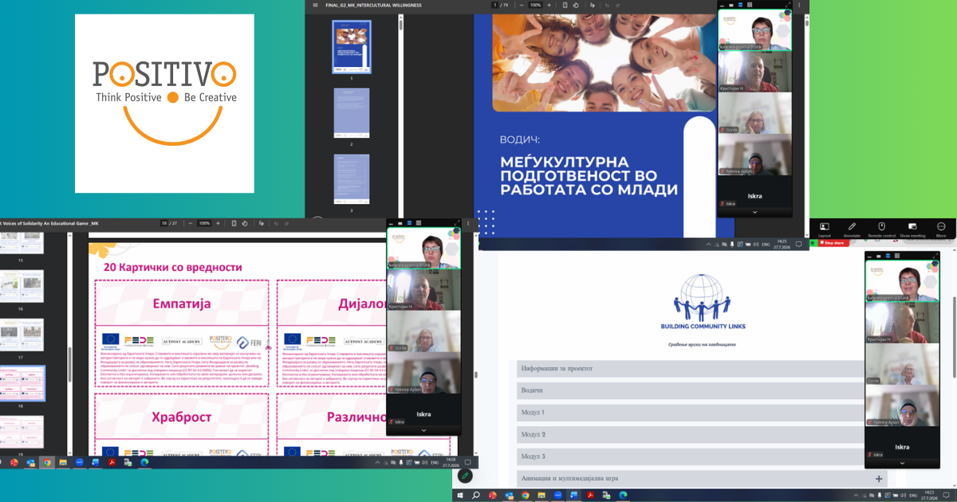Fit page icon in Intercultural Willingness PDF toolbar
The height and width of the screenshot is (502, 957).
click(565, 5)
